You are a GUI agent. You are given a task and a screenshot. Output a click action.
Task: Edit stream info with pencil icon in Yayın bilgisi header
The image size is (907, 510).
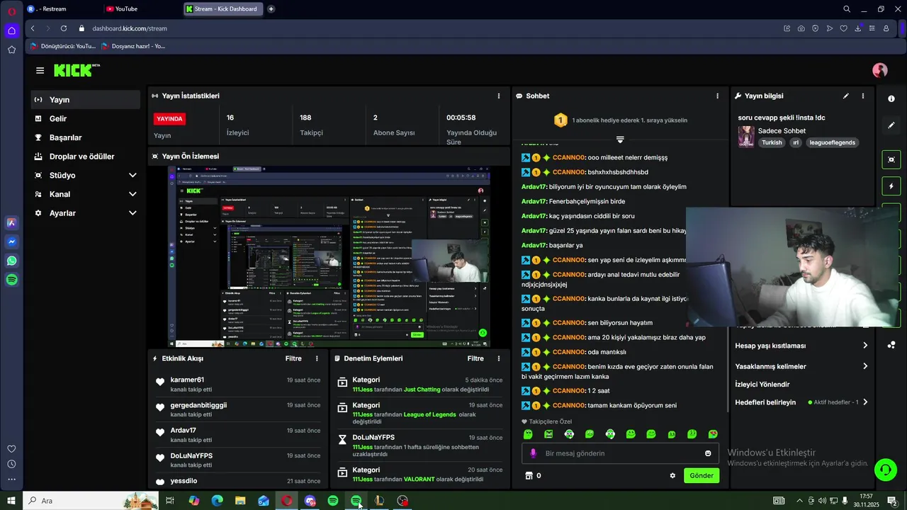point(845,96)
